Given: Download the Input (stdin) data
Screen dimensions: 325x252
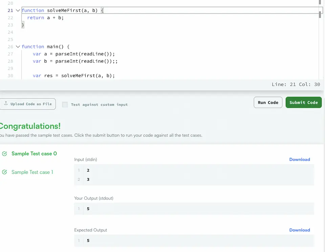Looking at the screenshot, I should (300, 159).
